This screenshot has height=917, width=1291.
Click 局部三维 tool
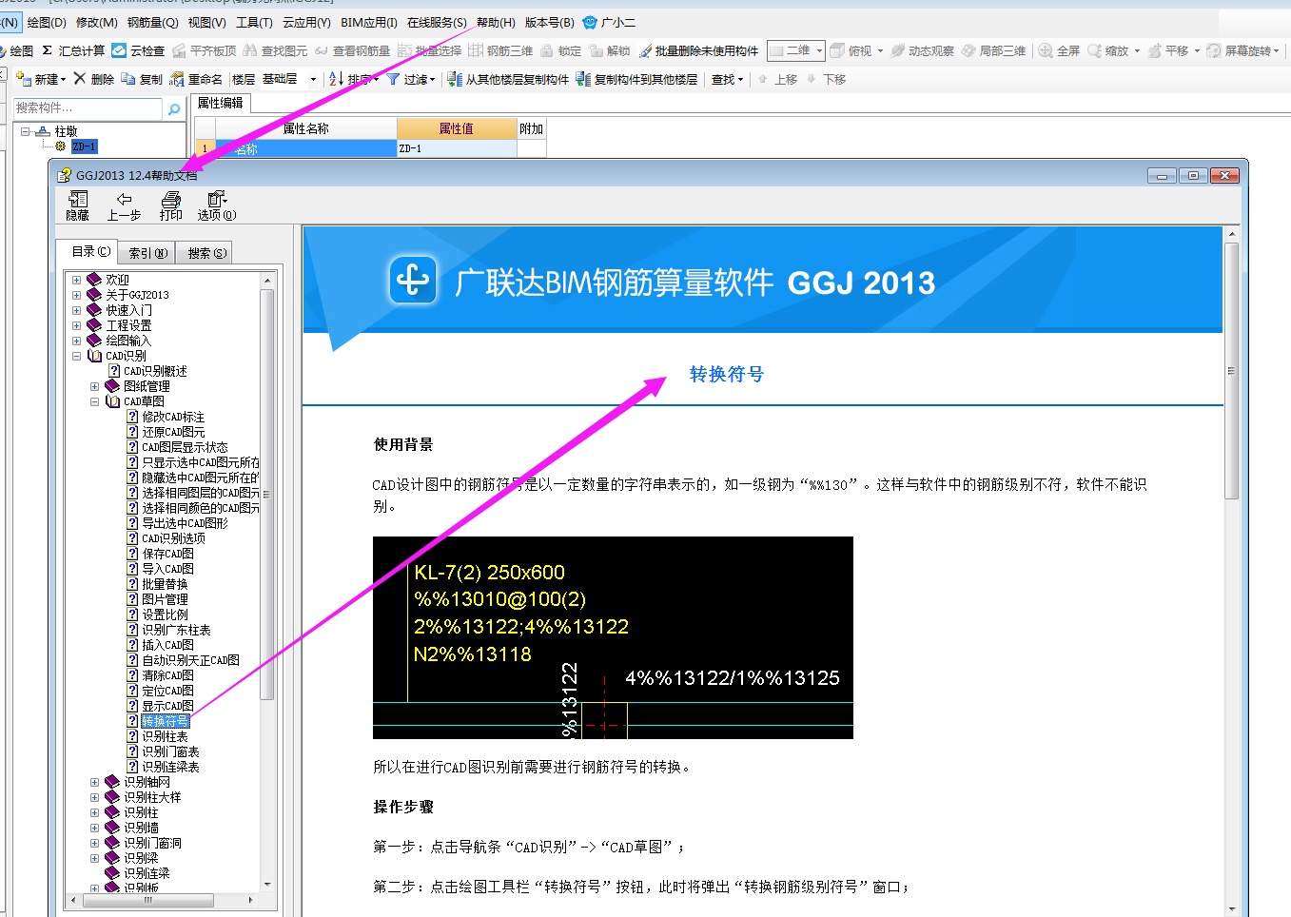[x=993, y=50]
